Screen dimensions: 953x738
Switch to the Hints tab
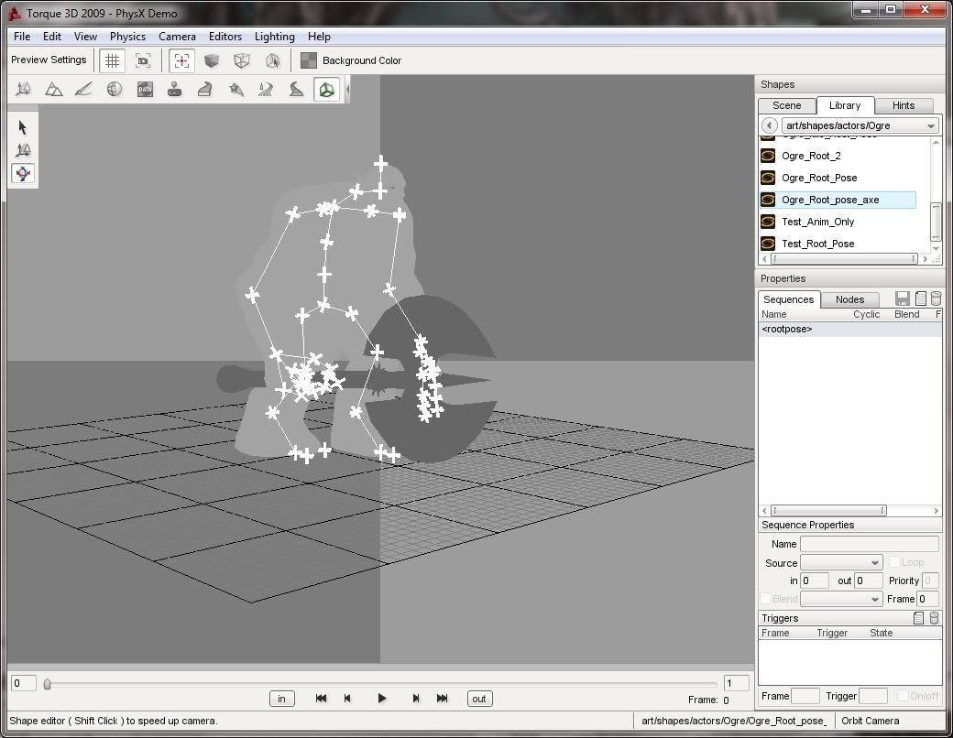tap(903, 105)
